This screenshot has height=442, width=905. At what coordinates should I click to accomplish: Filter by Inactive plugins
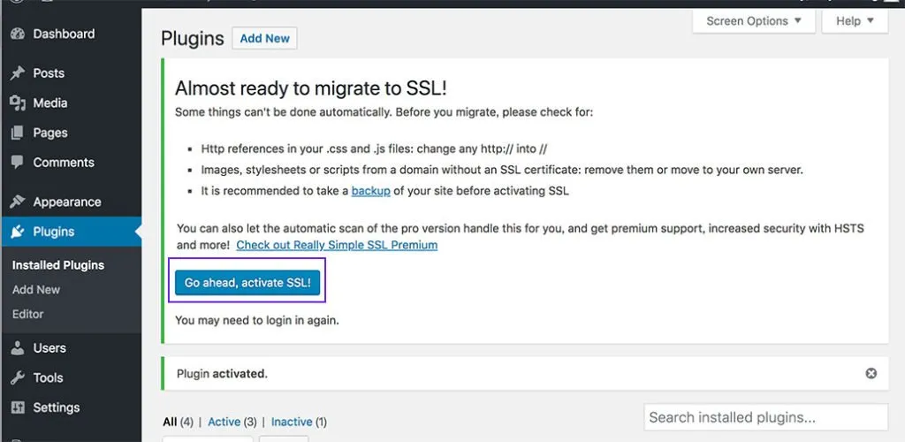point(292,422)
